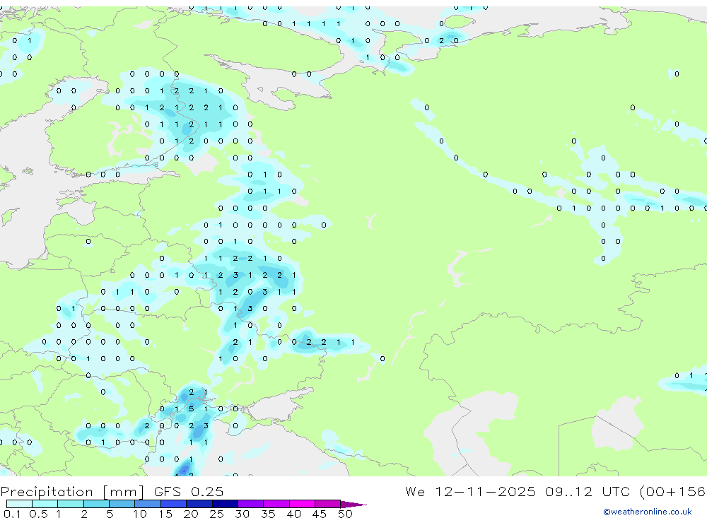Viewport: 707px width, 518px height.
Task: Click the 0.1–0.5 mm lightest cyan legend swatch
Action: tap(19, 504)
